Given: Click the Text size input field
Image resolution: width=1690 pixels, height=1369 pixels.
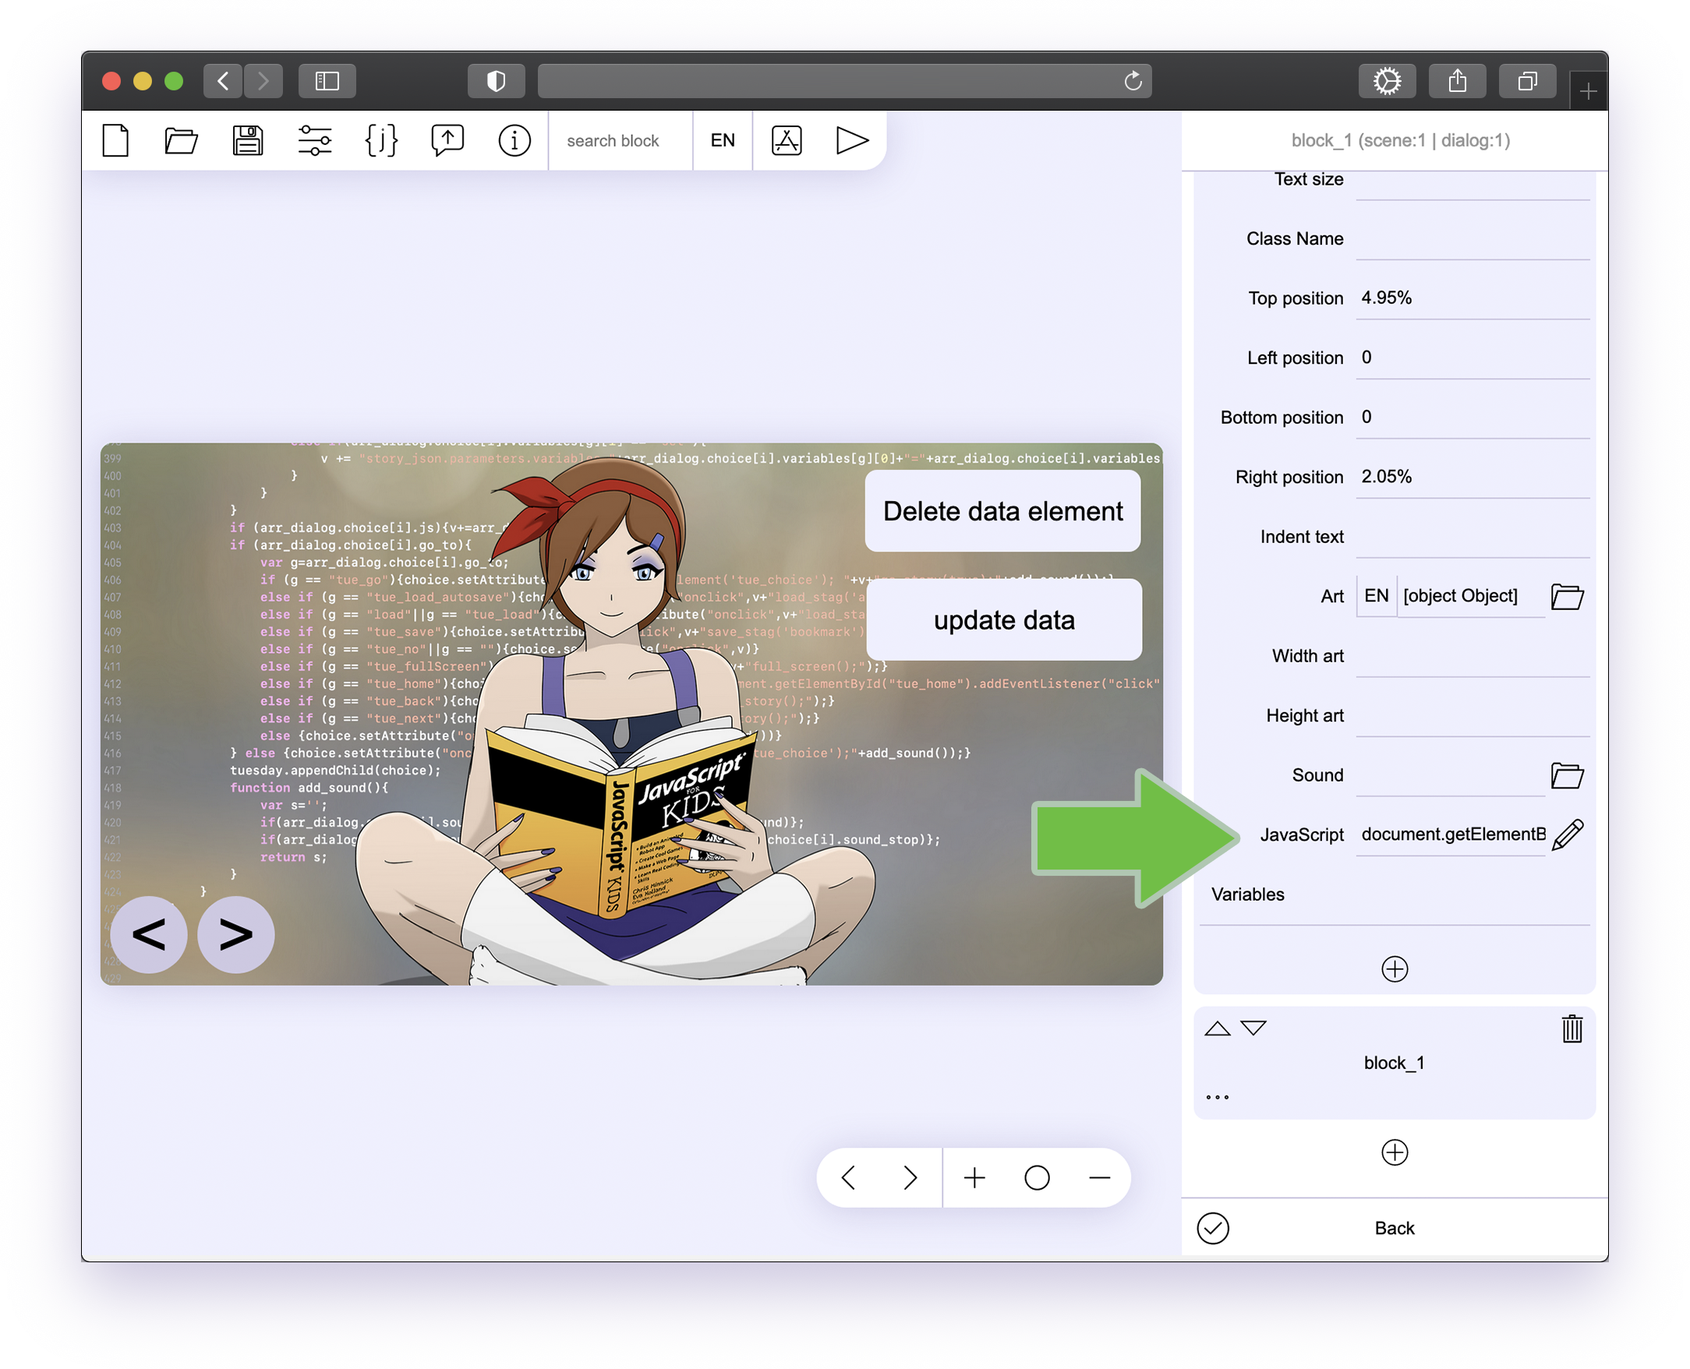Looking at the screenshot, I should point(1473,183).
